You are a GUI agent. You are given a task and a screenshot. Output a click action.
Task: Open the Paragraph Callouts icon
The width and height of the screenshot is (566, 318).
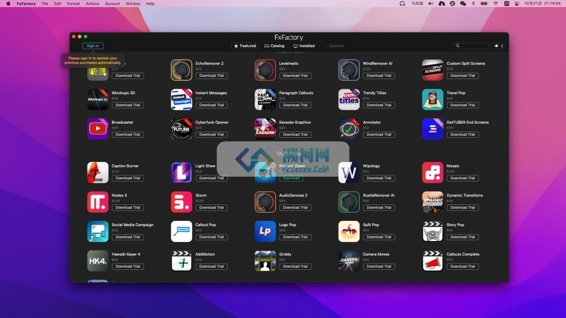(x=265, y=99)
